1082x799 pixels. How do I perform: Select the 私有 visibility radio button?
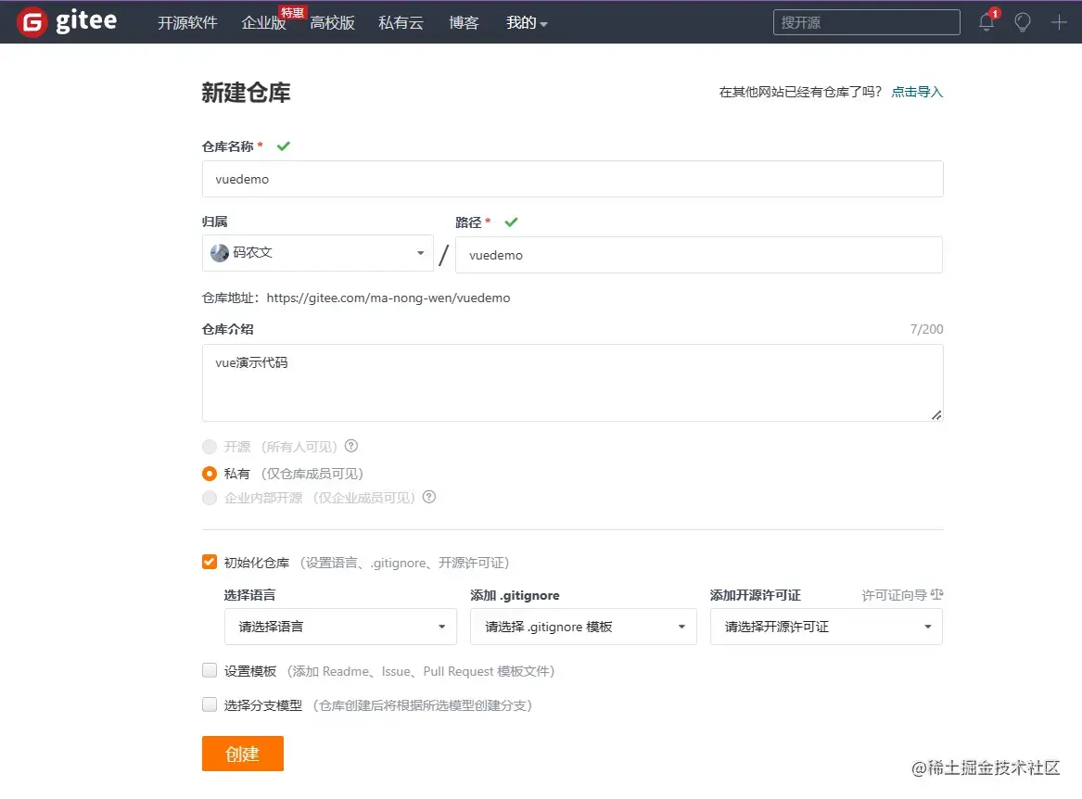point(209,473)
